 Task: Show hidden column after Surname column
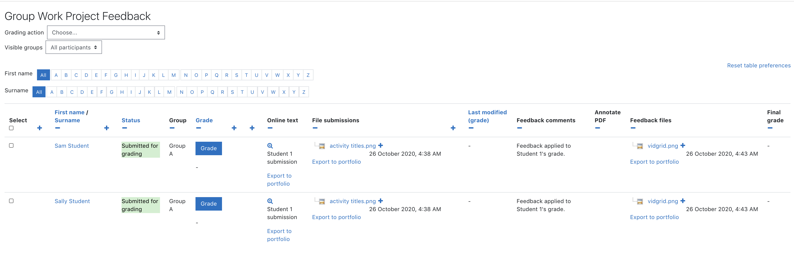click(106, 128)
